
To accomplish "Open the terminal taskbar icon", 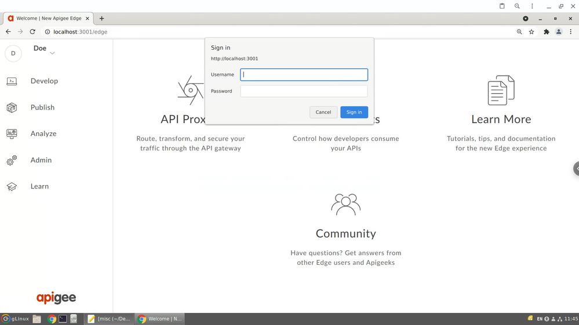I will pyautogui.click(x=63, y=319).
